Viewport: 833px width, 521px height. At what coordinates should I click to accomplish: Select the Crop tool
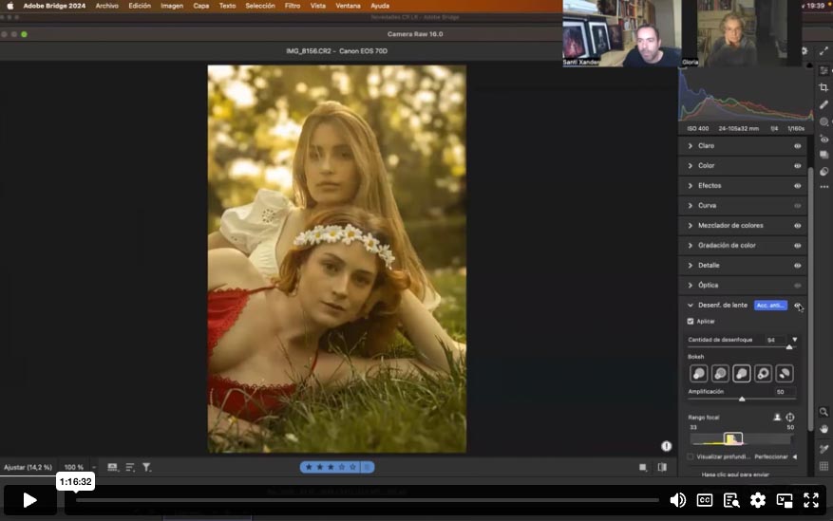coord(824,87)
